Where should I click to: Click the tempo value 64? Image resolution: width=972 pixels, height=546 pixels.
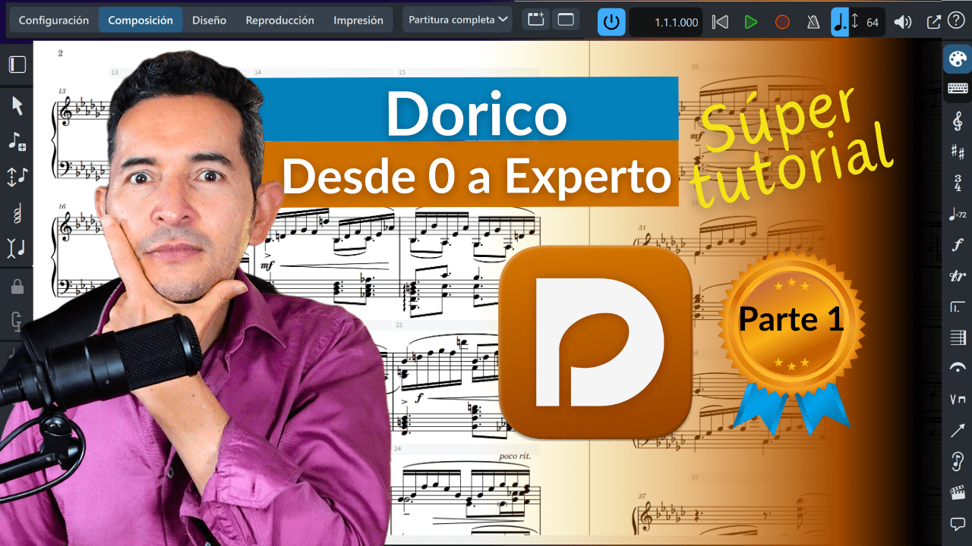(872, 22)
